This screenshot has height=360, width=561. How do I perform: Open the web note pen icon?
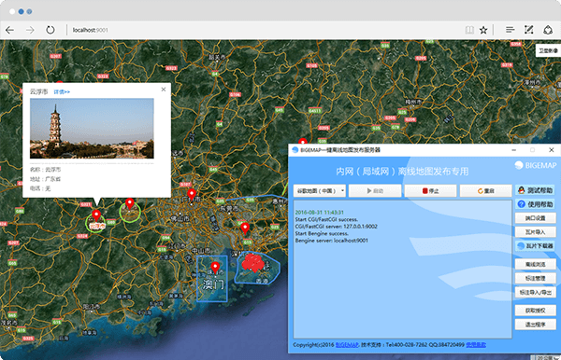coord(529,30)
